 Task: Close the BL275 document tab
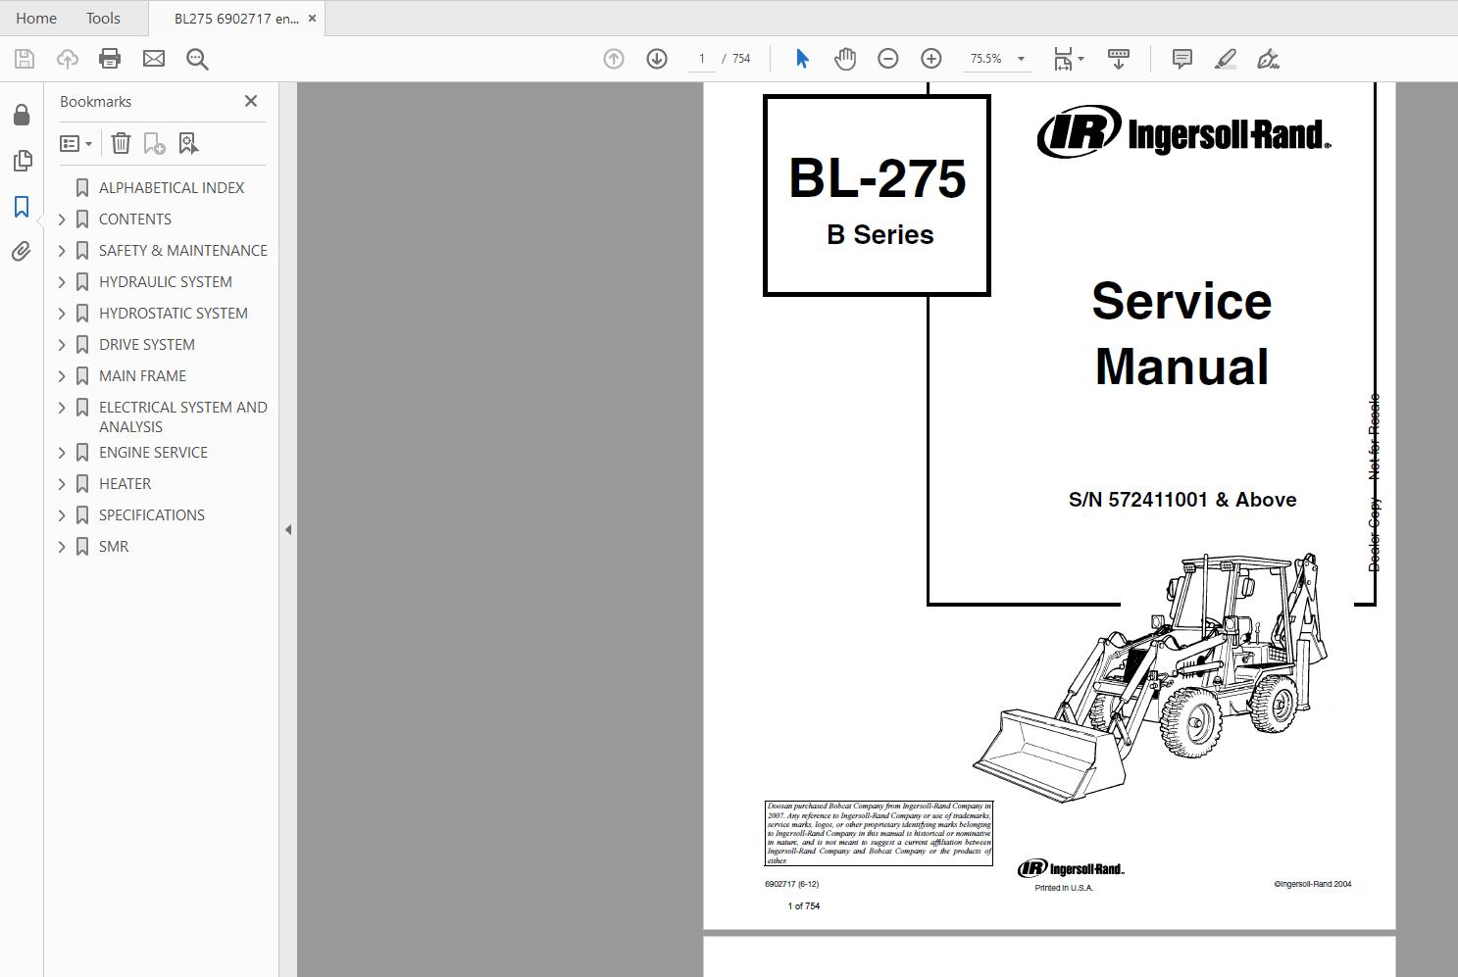coord(314,19)
